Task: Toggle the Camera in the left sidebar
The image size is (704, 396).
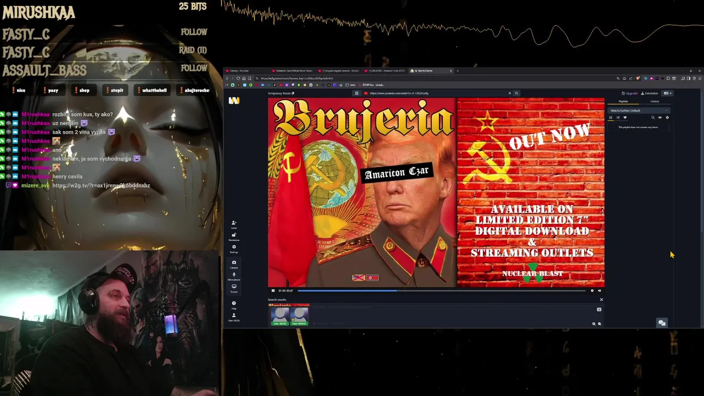Action: click(x=234, y=264)
